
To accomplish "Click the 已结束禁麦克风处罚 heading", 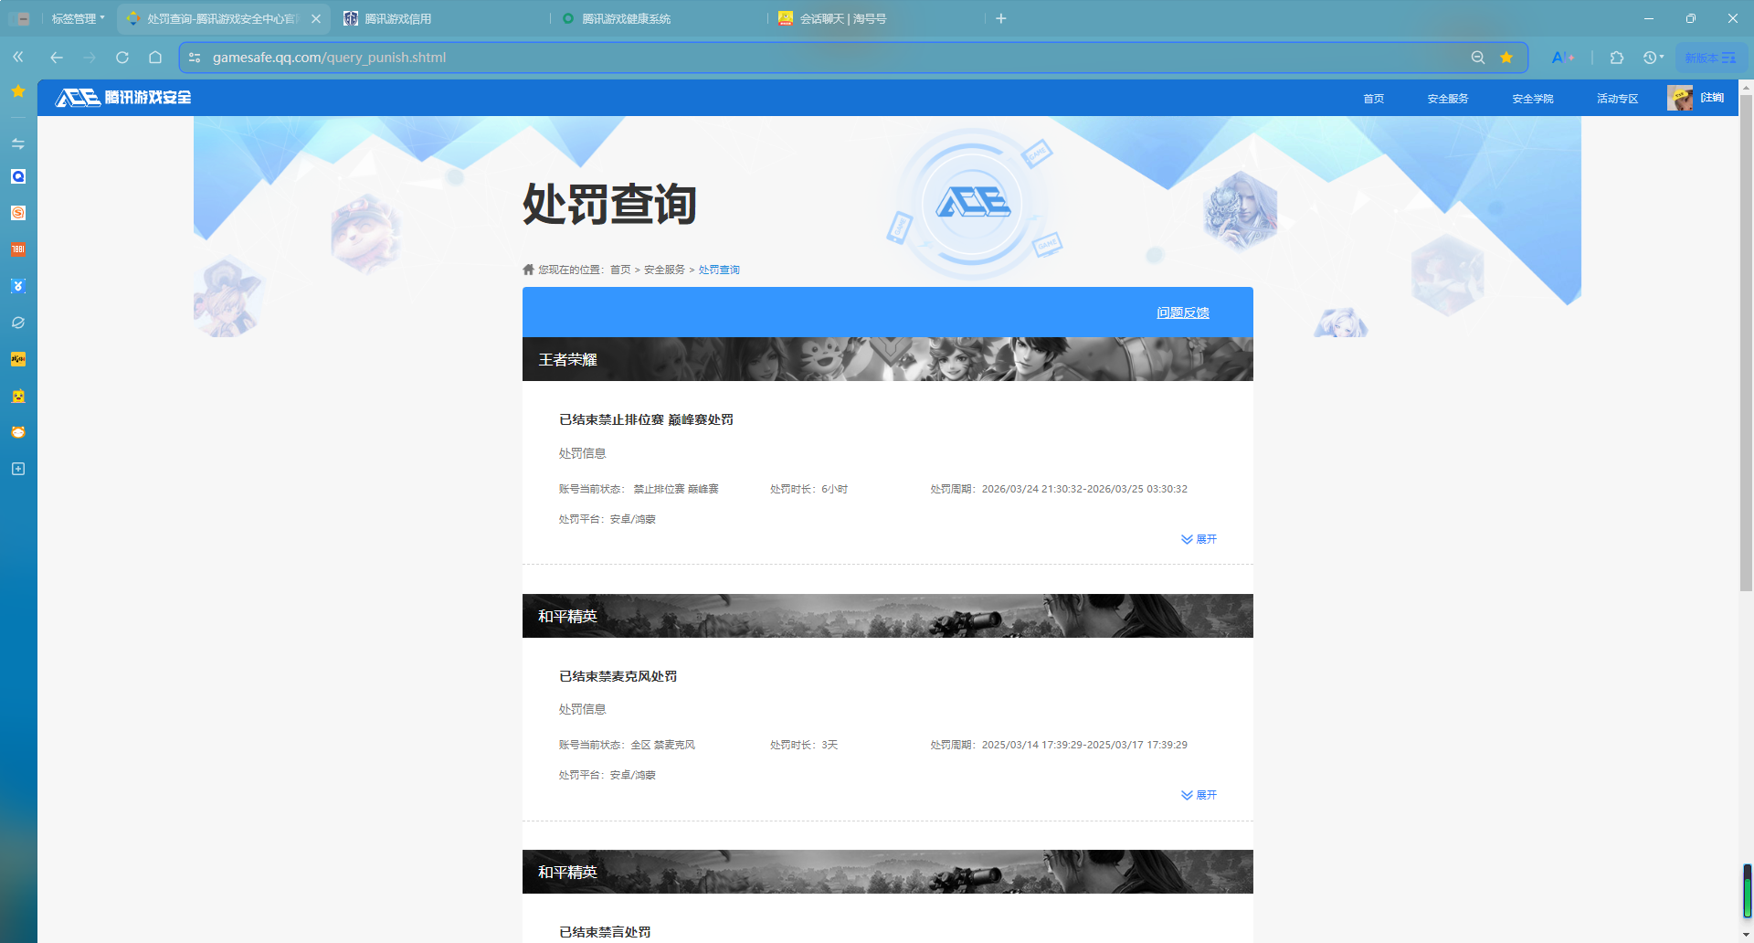I will coord(618,676).
